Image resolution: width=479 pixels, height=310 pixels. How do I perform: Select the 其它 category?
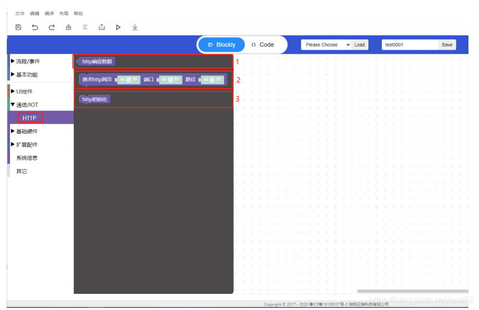21,171
